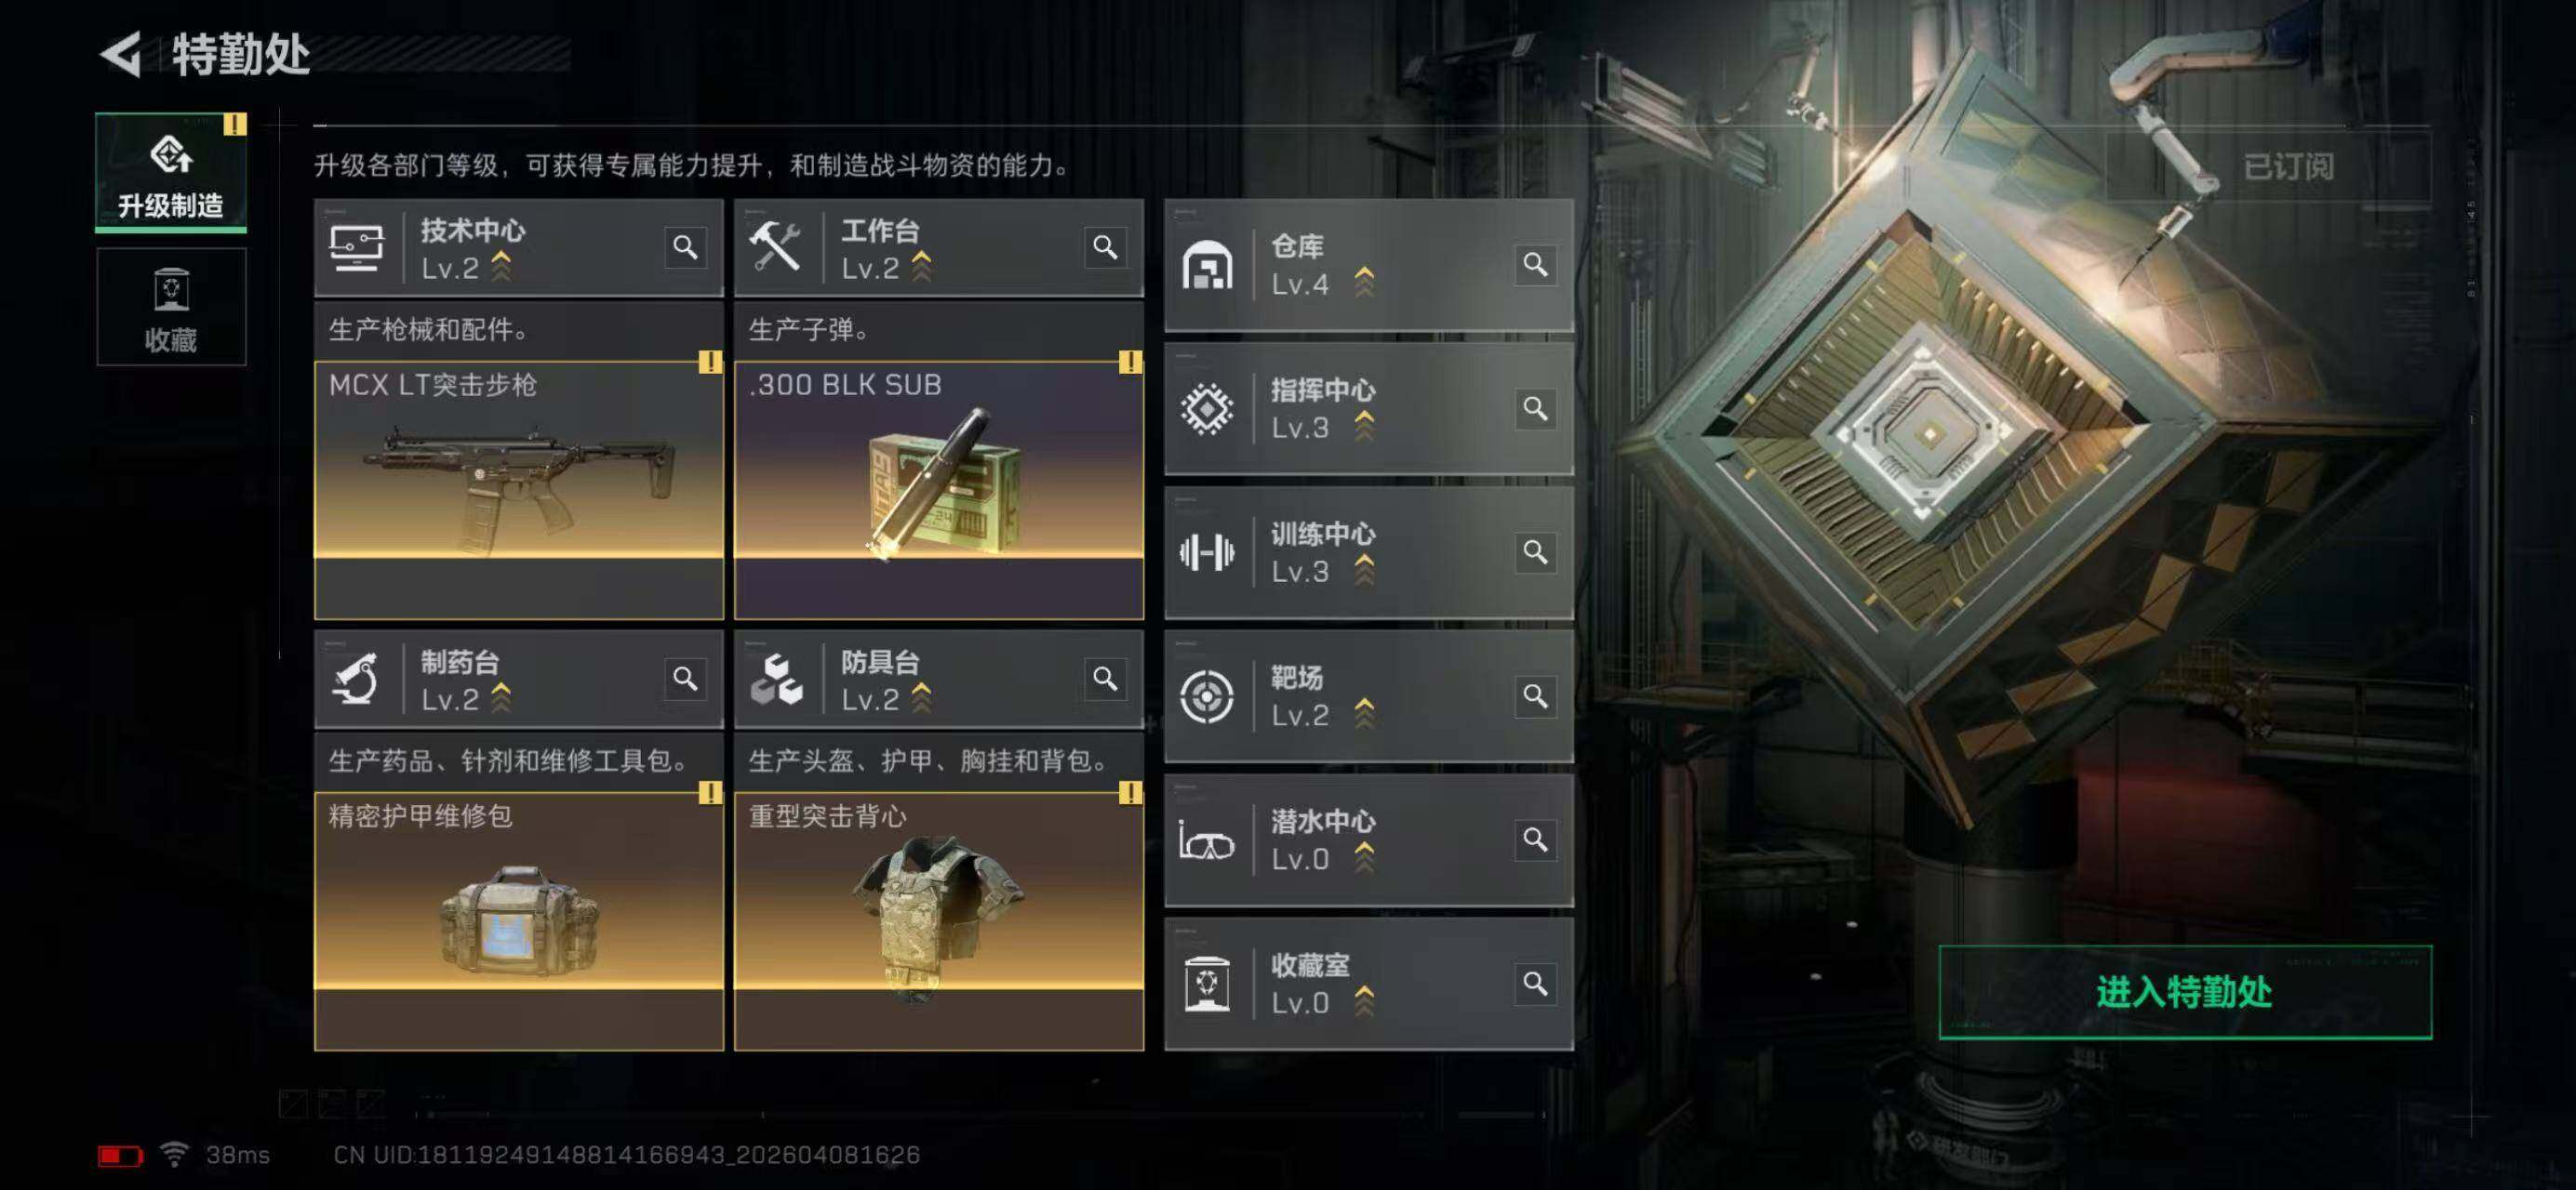Select the MCX LT突击步枪 production card

tap(519, 490)
